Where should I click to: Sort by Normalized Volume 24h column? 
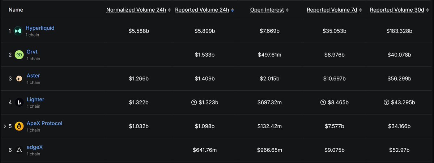point(138,10)
